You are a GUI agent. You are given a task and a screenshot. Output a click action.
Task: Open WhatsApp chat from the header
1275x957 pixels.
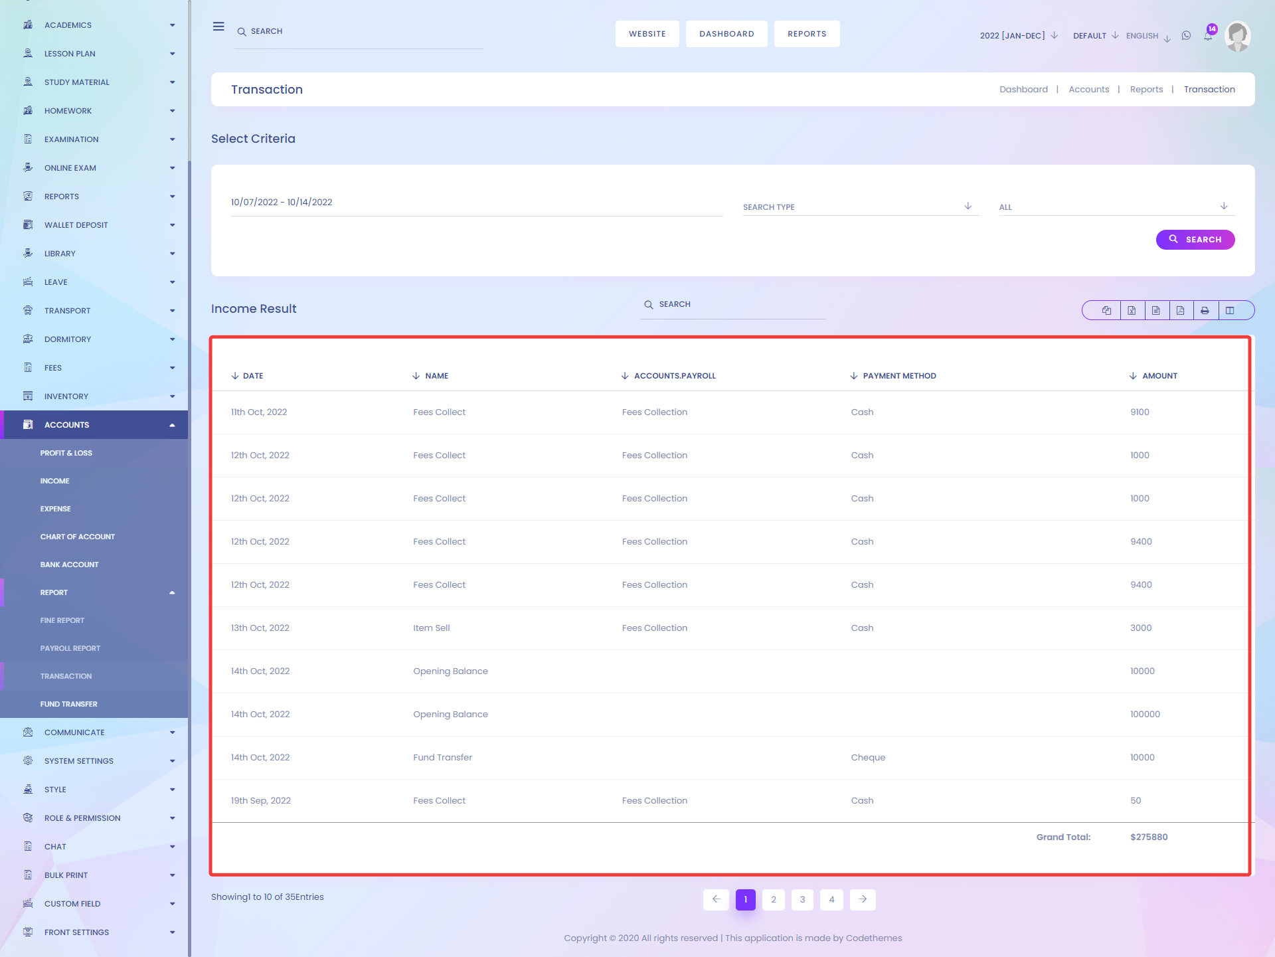(1187, 36)
